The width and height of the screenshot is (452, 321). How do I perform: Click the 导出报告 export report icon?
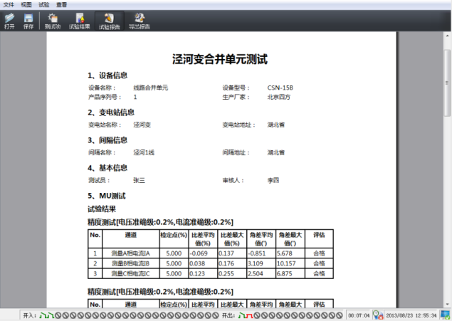pos(139,20)
